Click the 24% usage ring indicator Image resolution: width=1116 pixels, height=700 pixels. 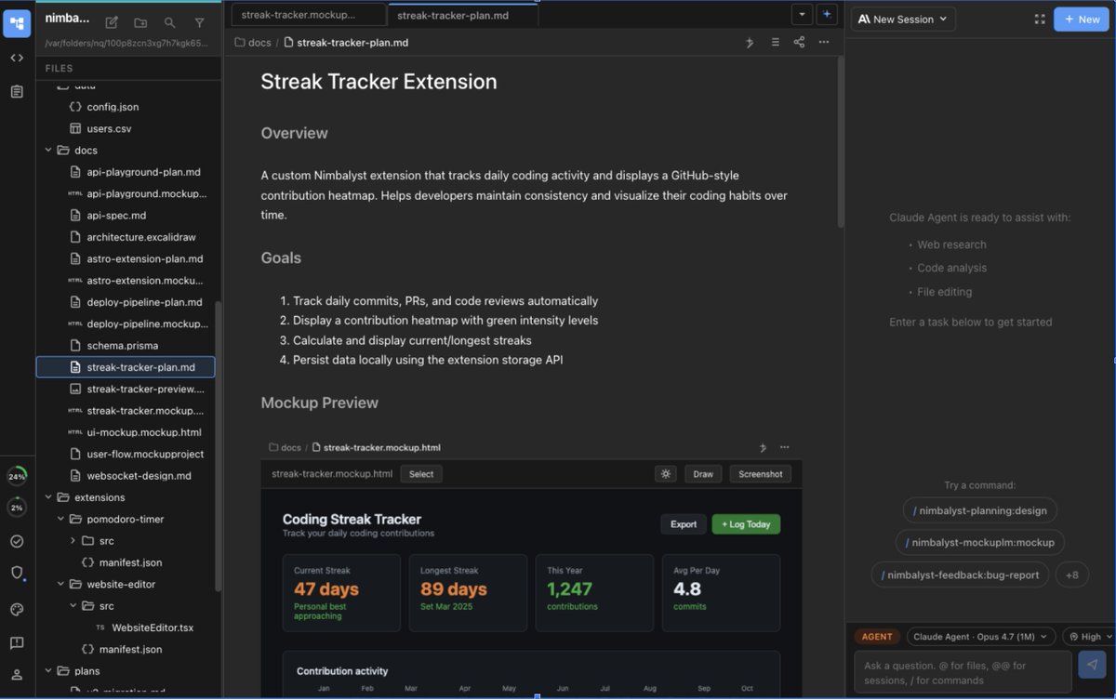(17, 476)
